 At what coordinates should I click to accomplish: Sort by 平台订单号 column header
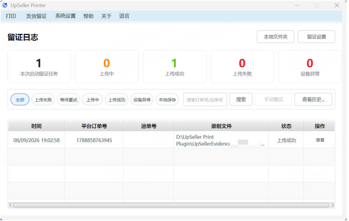pyautogui.click(x=94, y=126)
